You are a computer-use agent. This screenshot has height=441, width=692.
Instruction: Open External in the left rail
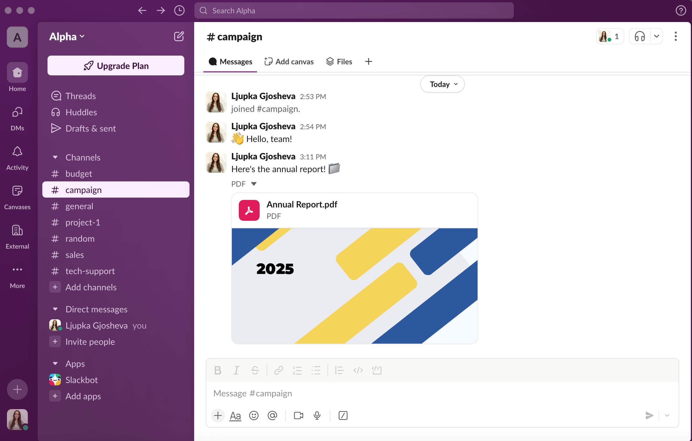click(x=17, y=237)
